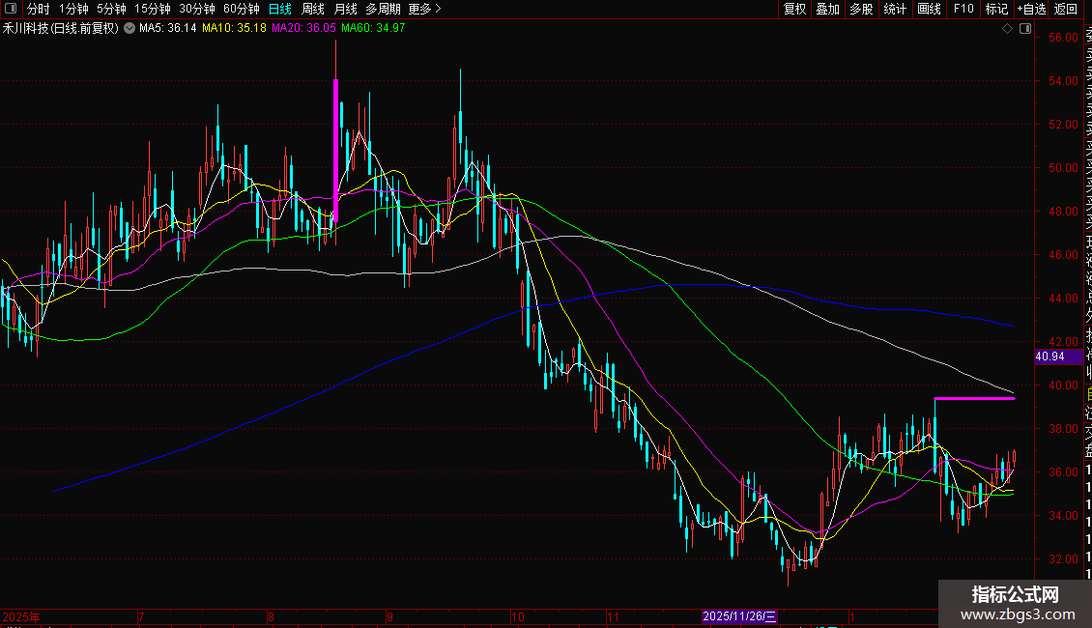The height and width of the screenshot is (628, 1092).
Task: Select the 30分钟 period tab
Action: [197, 9]
